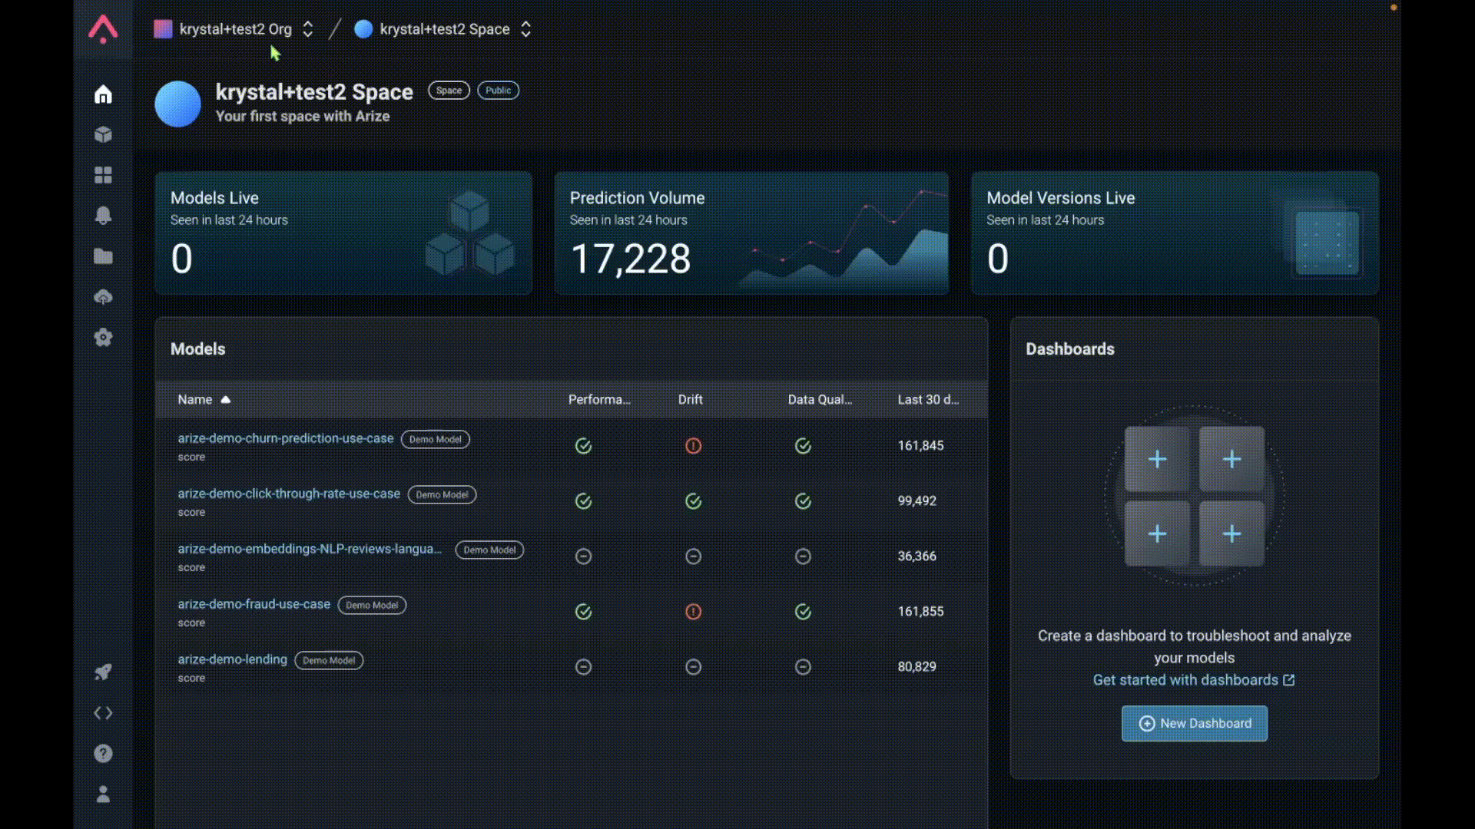The width and height of the screenshot is (1475, 829).
Task: Click the New Dashboard button
Action: pyautogui.click(x=1194, y=724)
